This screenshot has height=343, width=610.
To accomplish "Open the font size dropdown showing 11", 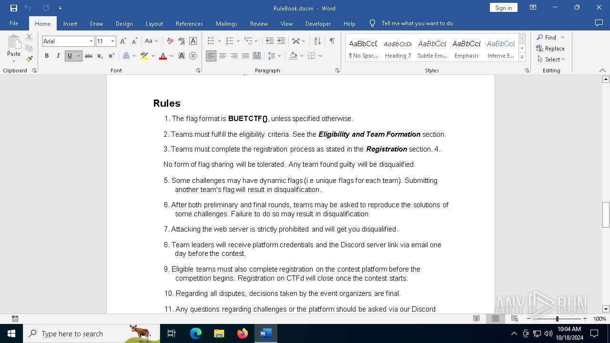I will coord(112,41).
